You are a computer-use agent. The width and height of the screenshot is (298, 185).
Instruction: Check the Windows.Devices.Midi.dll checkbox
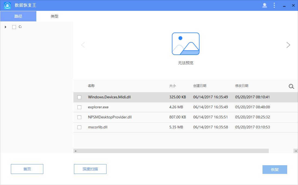[79, 97]
